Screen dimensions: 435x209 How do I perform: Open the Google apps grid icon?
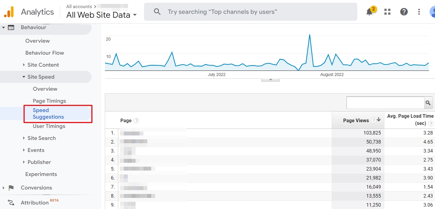coord(387,12)
